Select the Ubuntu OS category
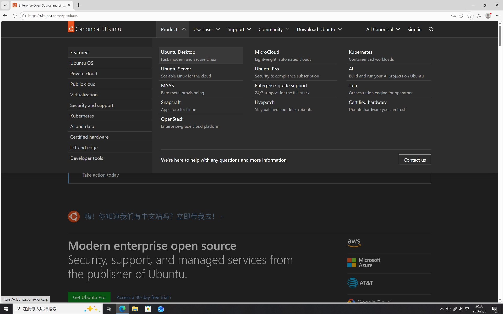Screen dimensions: 503x314 [x=110, y=63]
